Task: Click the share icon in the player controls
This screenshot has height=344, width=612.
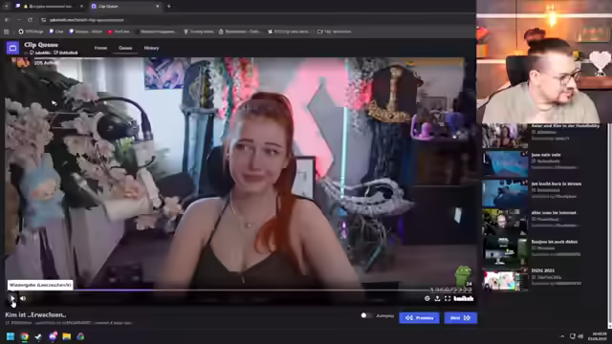Action: point(438,298)
